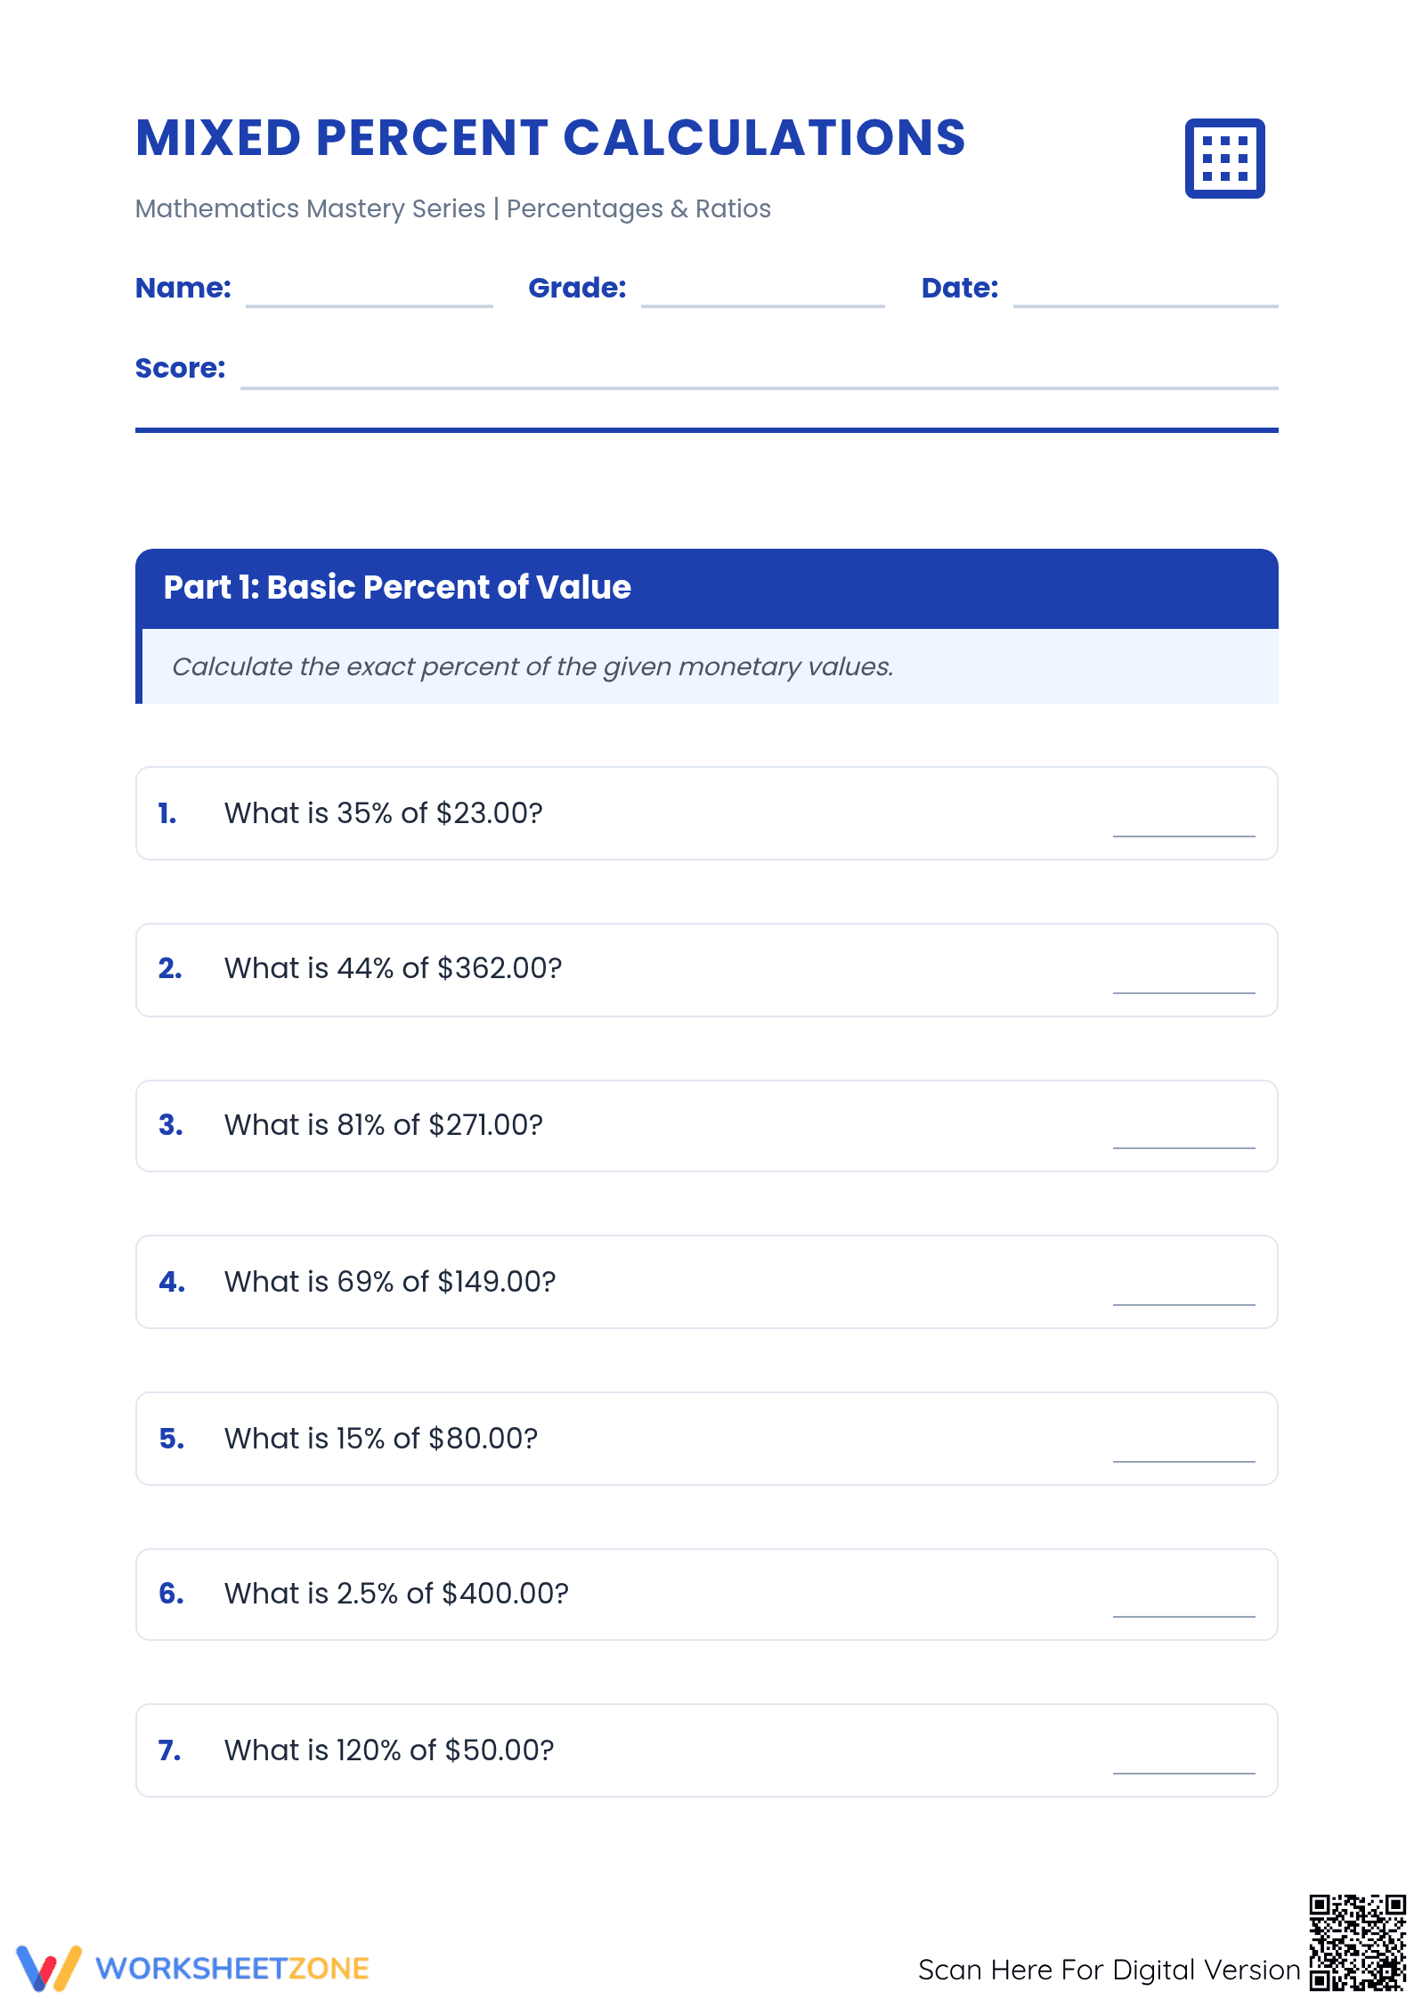Click the WORKSHEETZONE brand text
Viewport: 1414px width, 1999px height.
232,1969
